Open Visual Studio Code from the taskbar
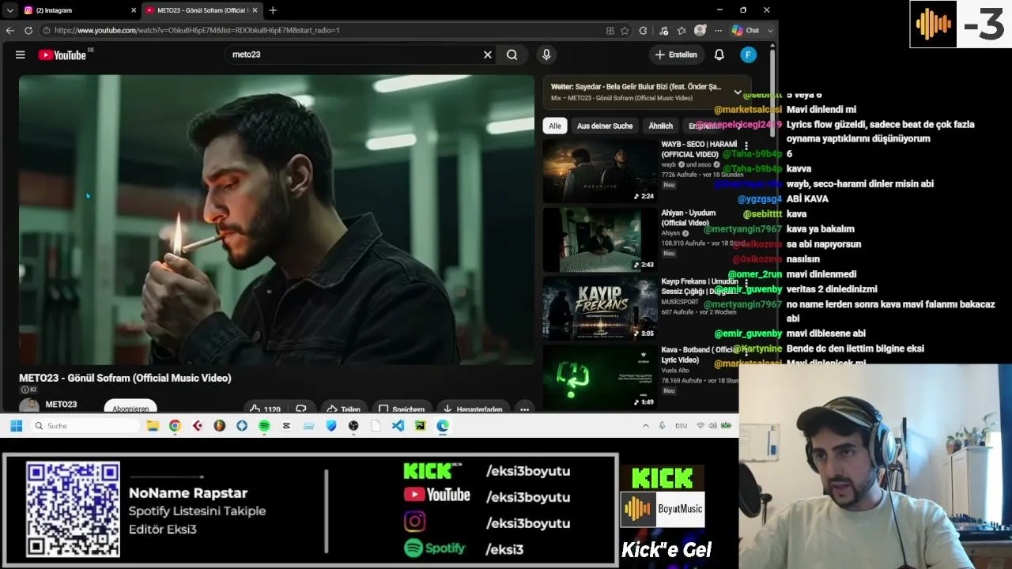This screenshot has width=1012, height=569. (x=398, y=426)
